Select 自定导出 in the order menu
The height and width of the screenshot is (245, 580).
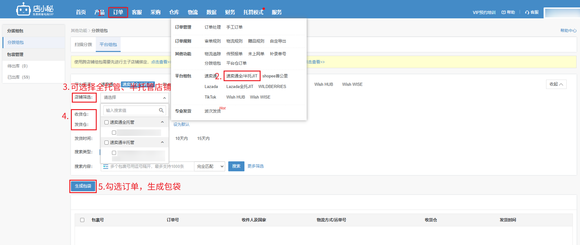[x=278, y=41]
